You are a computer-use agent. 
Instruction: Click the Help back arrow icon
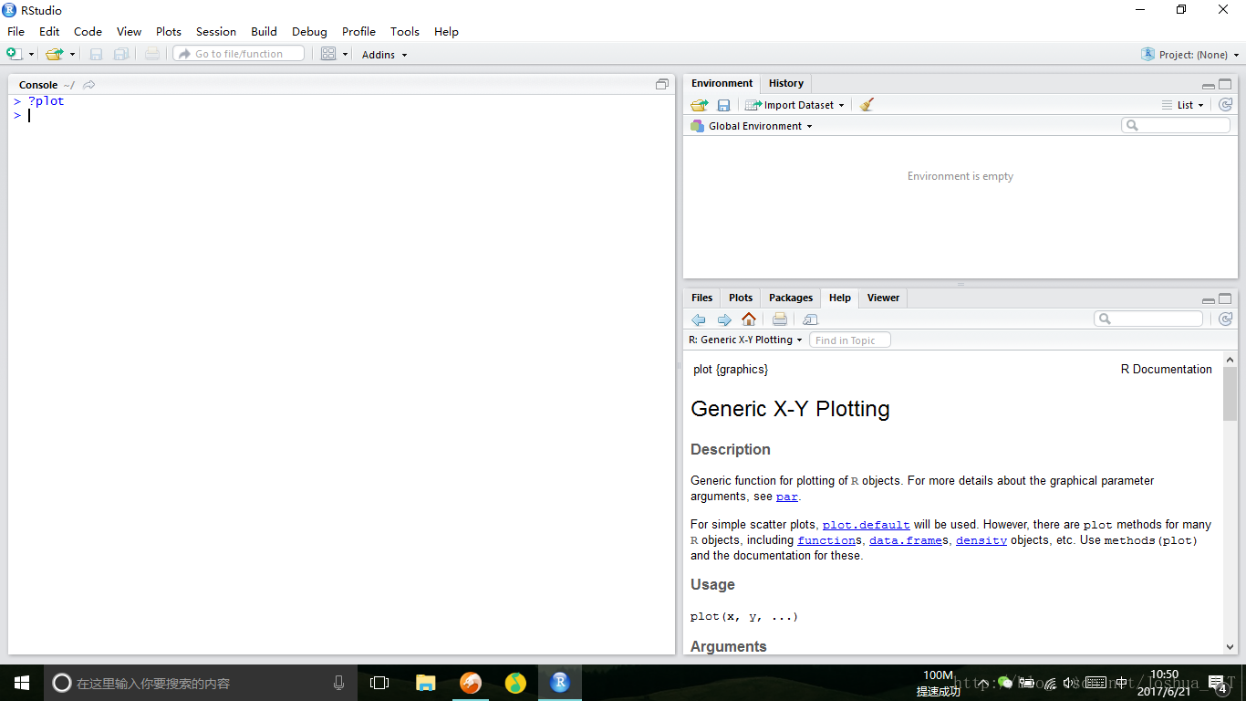pos(699,319)
